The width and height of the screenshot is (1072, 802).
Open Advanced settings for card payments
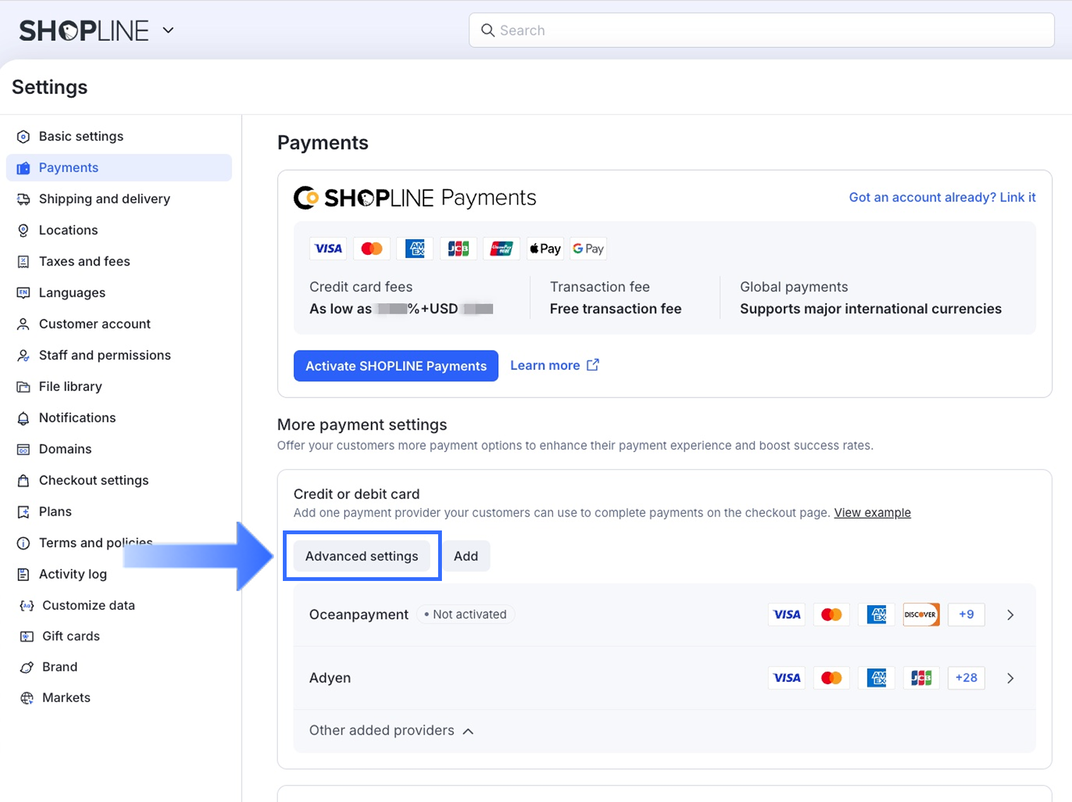pyautogui.click(x=362, y=556)
